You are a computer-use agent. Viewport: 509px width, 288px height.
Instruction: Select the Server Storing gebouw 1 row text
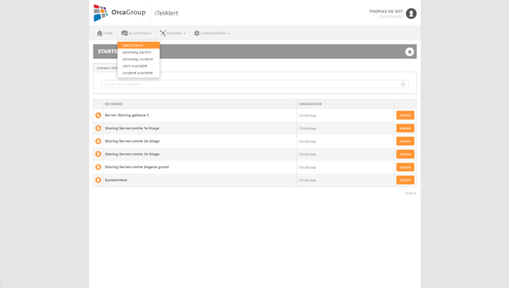click(127, 115)
